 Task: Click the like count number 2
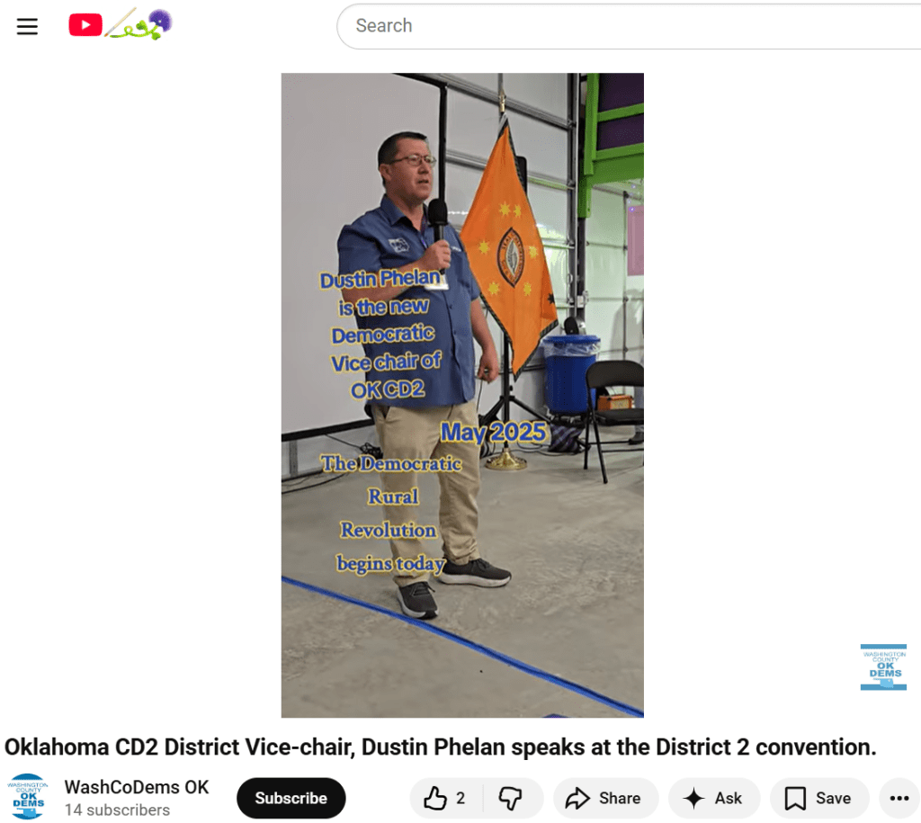pyautogui.click(x=460, y=798)
